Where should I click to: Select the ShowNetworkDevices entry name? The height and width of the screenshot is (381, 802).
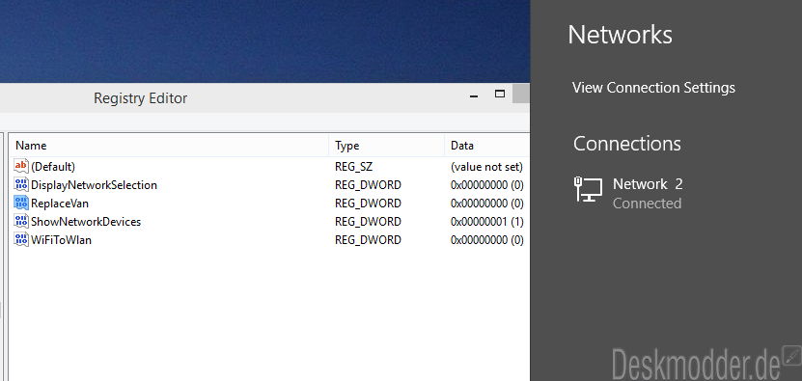pos(86,222)
